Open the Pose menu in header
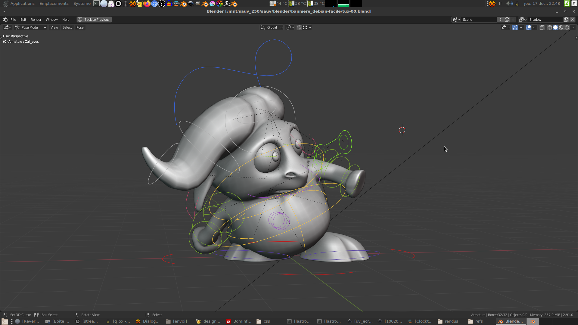Image resolution: width=578 pixels, height=325 pixels. tap(80, 27)
